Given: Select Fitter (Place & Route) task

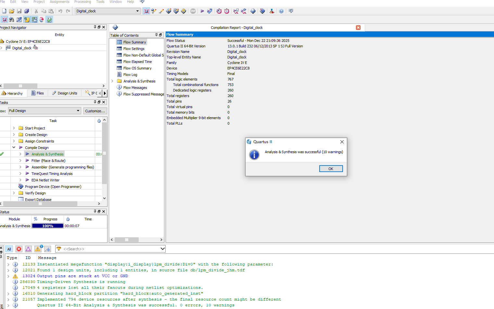Looking at the screenshot, I should [x=48, y=161].
